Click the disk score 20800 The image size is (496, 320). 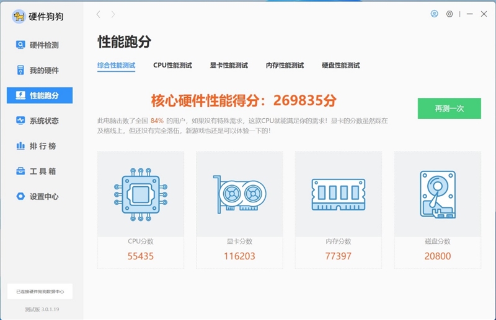tap(438, 256)
